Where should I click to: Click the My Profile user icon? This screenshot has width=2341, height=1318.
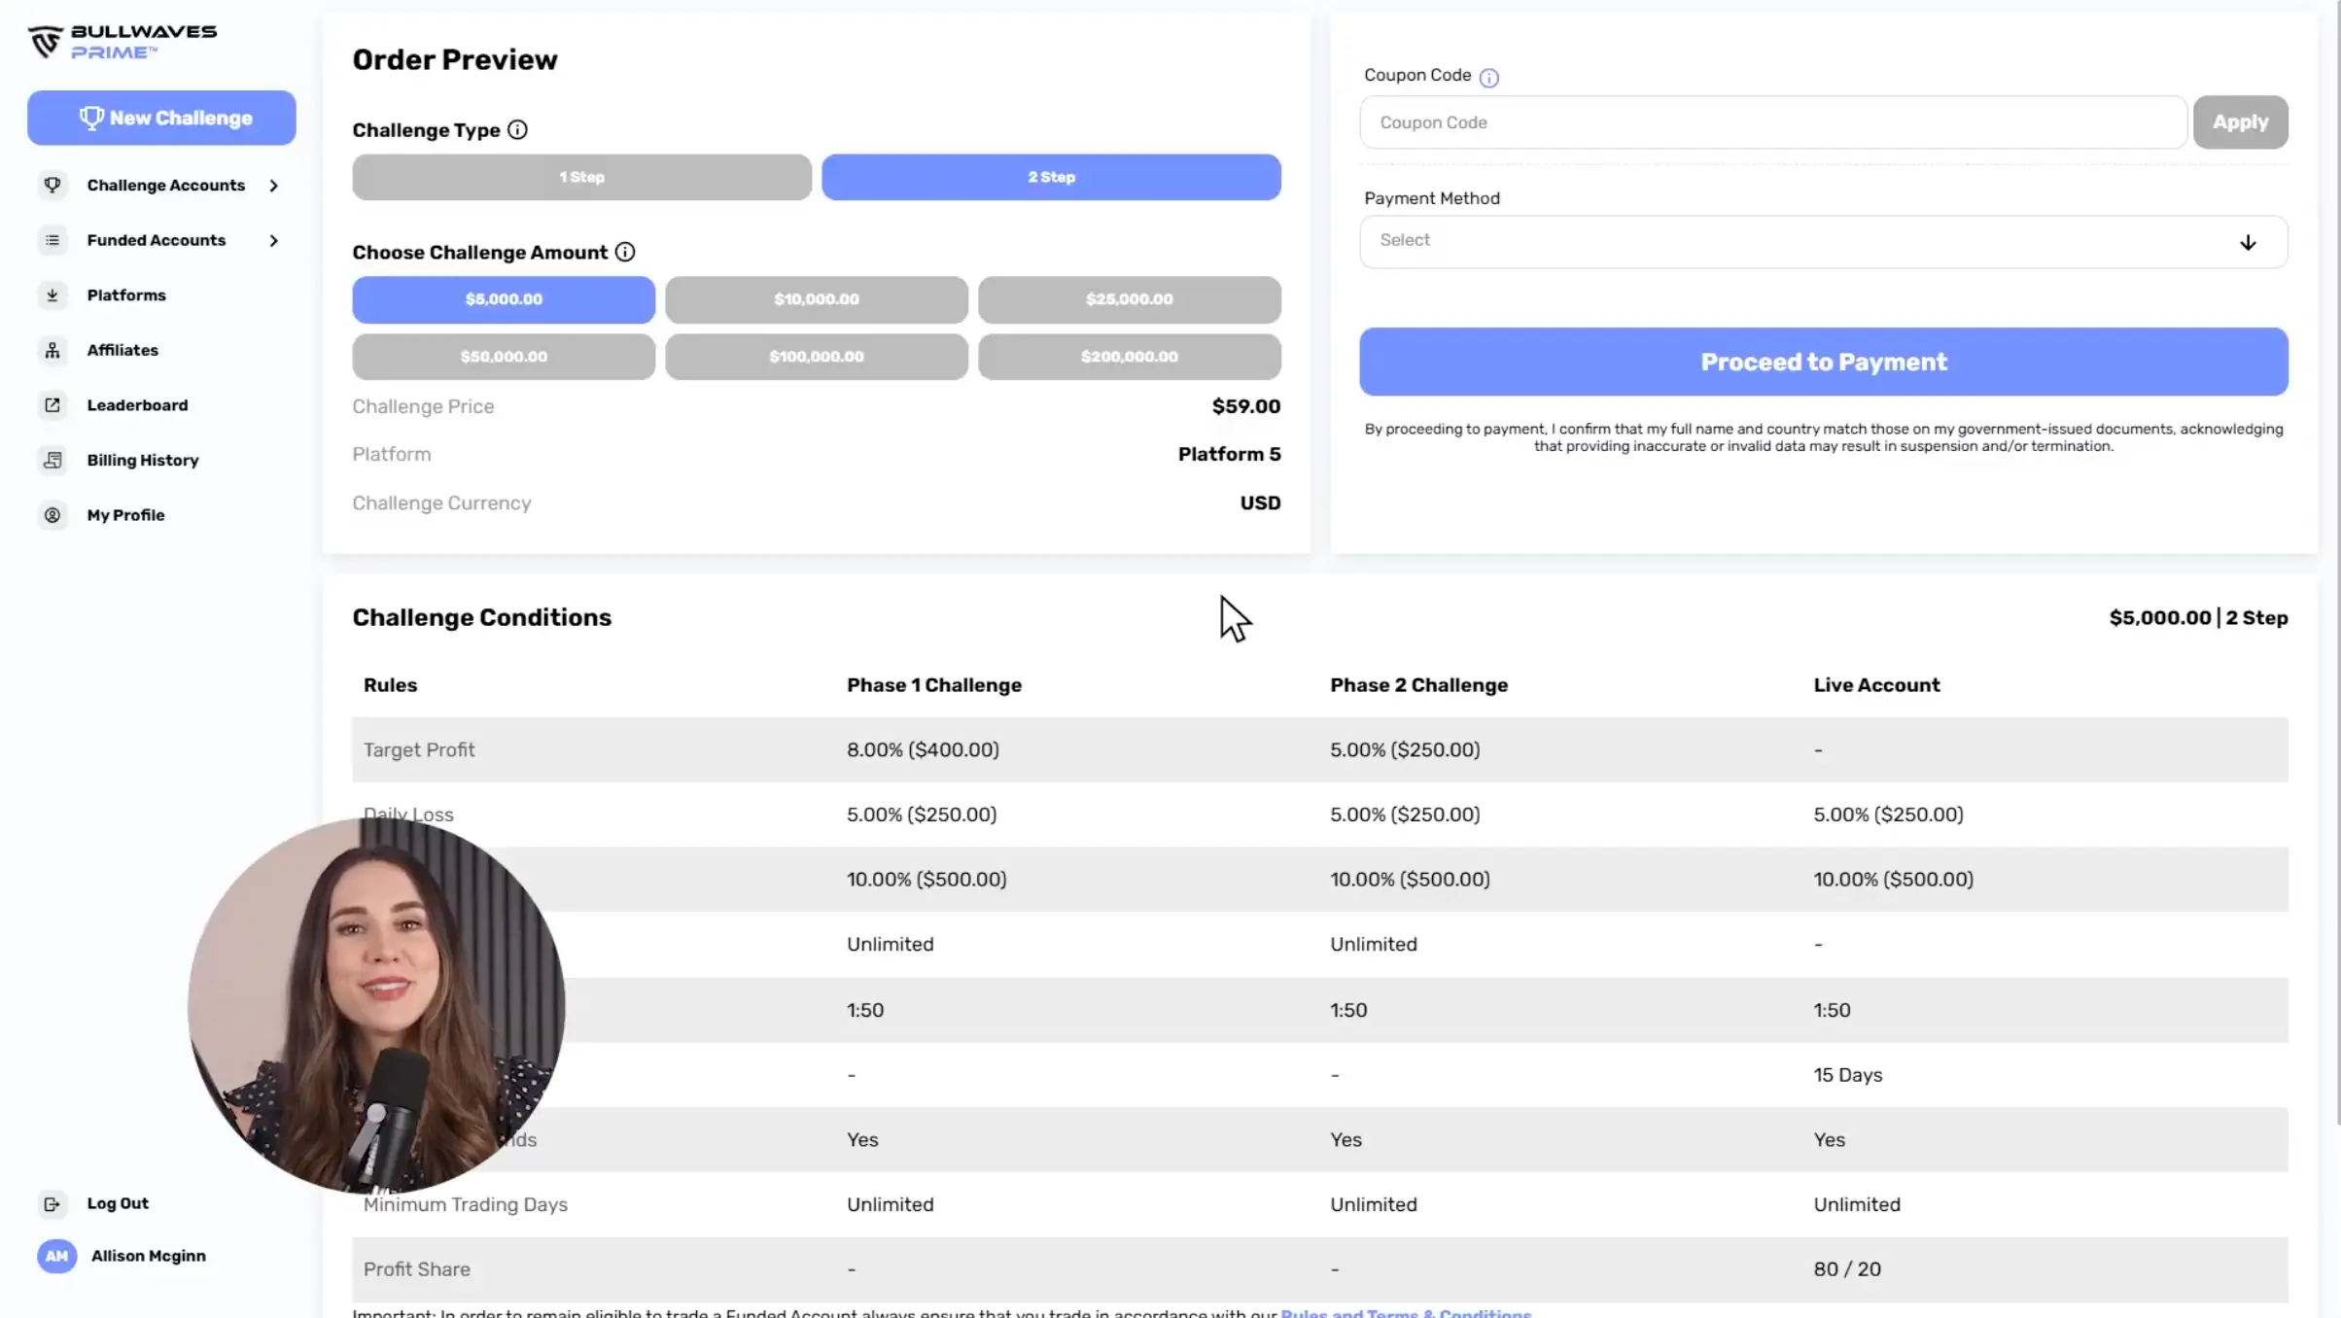[52, 515]
